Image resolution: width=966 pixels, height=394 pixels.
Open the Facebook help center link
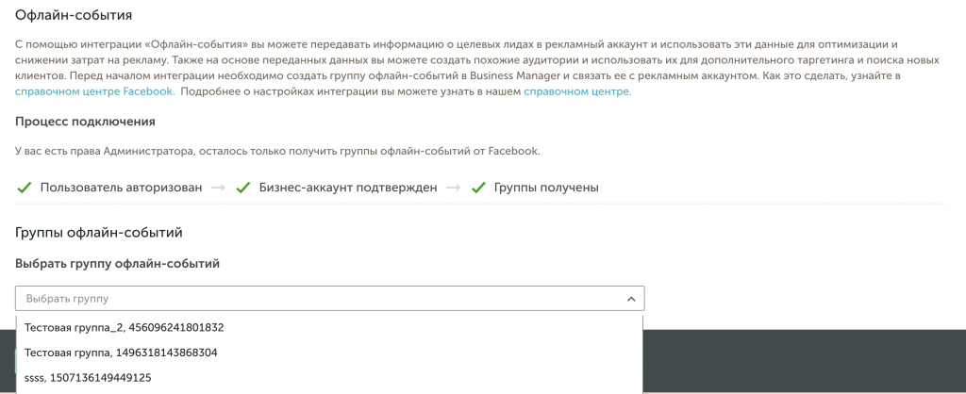tap(95, 92)
